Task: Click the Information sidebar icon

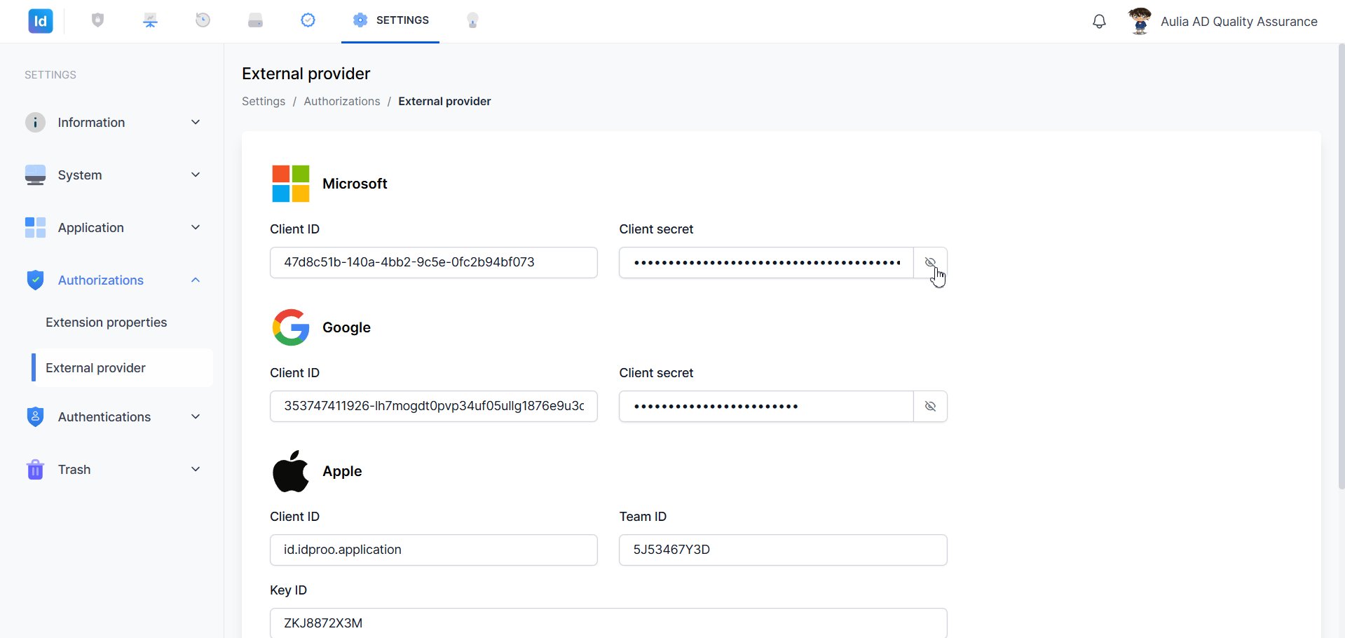Action: [35, 123]
